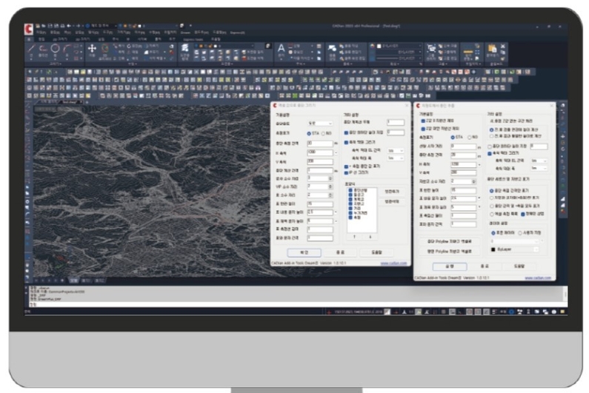The height and width of the screenshot is (393, 589).
Task: Click the black ByLayer color swatch
Action: coord(493,249)
